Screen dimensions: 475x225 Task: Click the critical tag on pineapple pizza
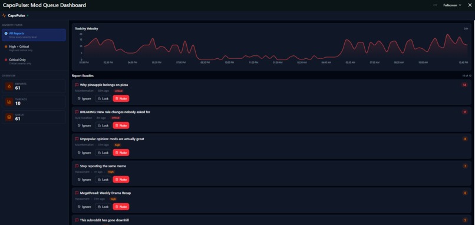point(118,91)
